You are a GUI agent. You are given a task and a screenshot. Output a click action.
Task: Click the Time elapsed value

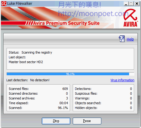point(64,103)
